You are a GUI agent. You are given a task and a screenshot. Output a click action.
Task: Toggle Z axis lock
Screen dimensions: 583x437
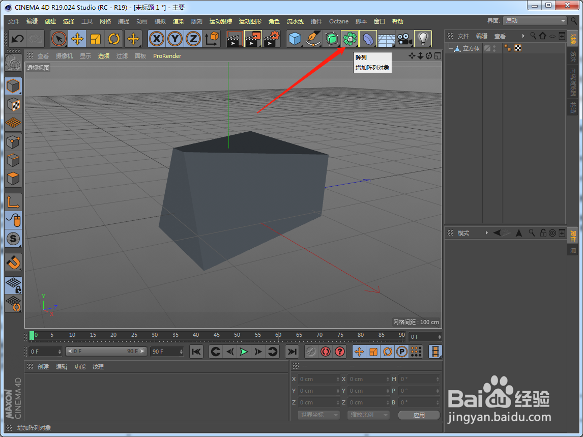click(193, 39)
